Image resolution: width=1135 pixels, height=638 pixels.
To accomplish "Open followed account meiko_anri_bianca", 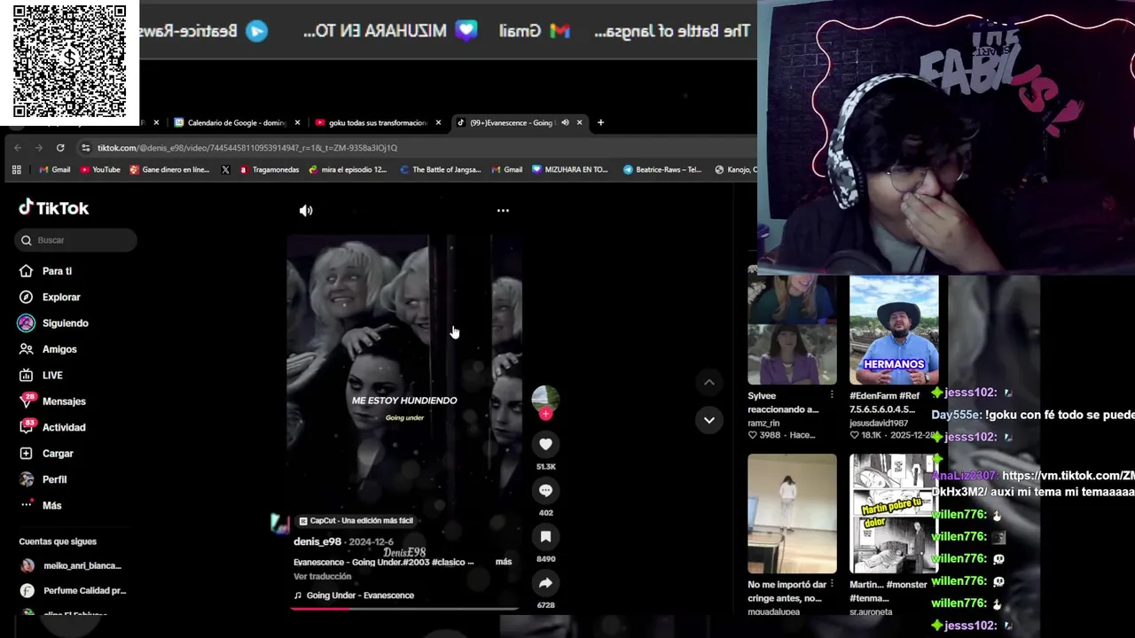I will 71,565.
